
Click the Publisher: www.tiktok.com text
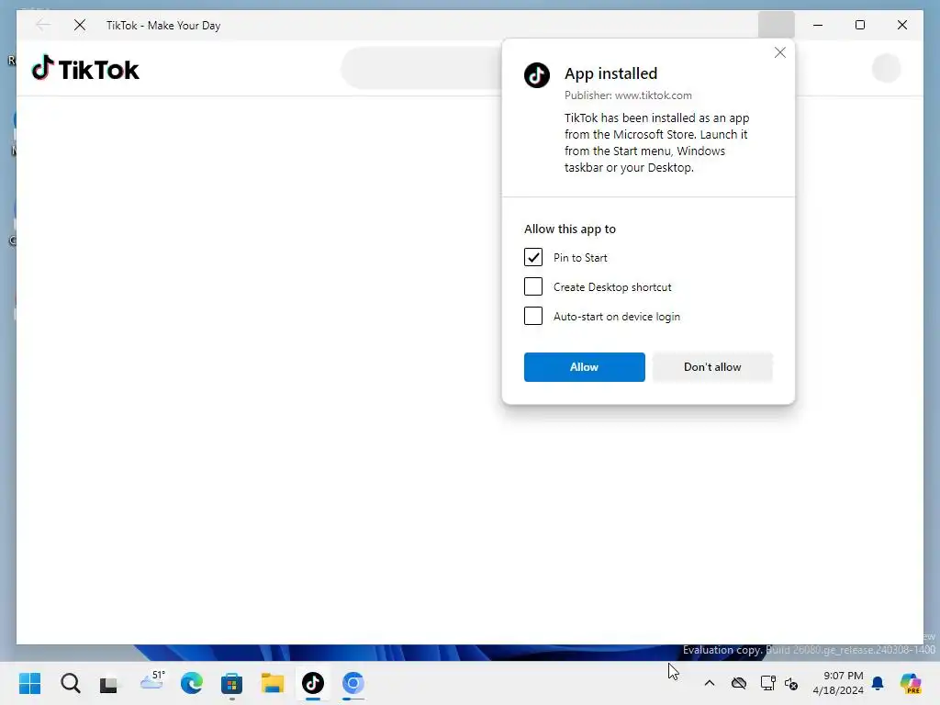pos(628,95)
